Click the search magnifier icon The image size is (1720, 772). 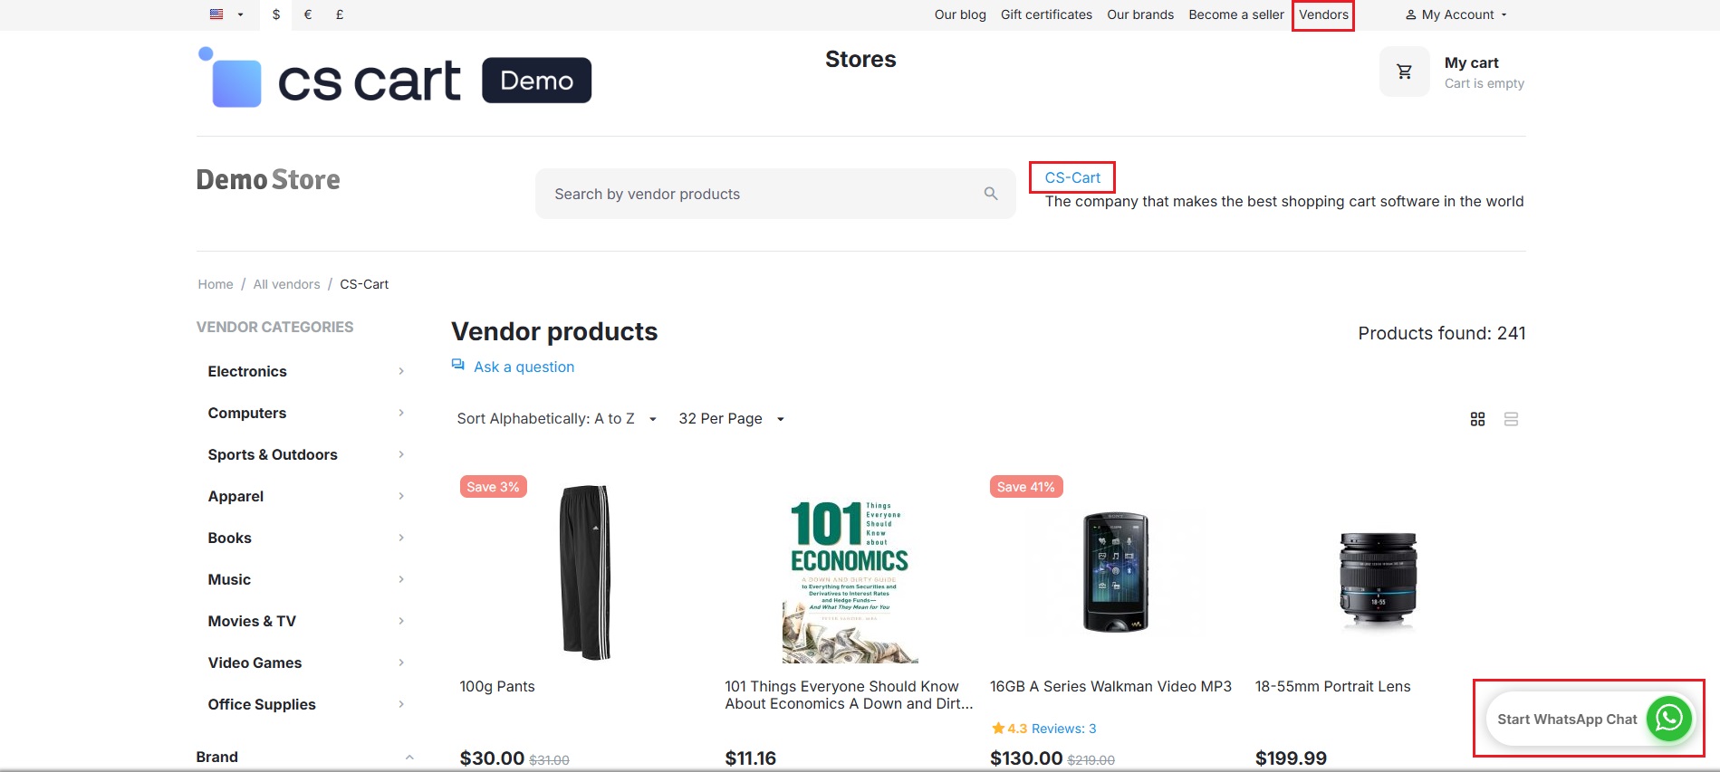[x=991, y=194]
